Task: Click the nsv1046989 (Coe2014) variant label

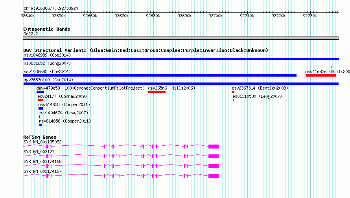Action: coord(47,55)
